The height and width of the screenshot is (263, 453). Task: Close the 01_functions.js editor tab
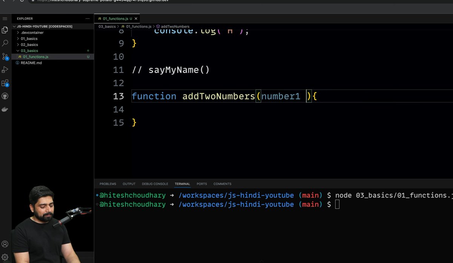click(136, 18)
